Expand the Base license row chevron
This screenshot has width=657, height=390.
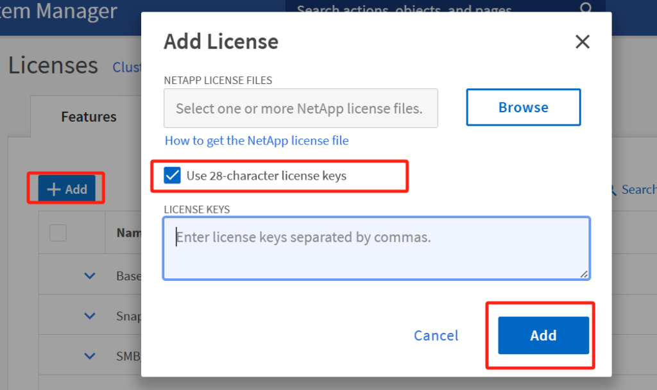[90, 276]
